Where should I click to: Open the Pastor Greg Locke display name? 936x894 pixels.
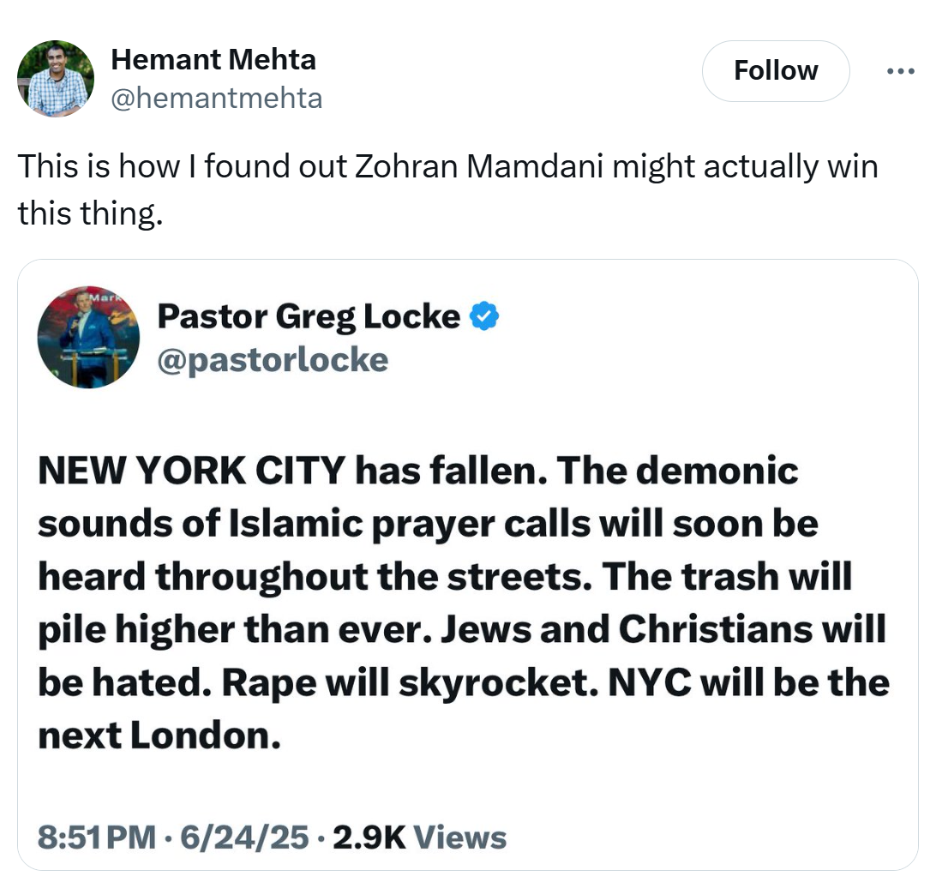click(309, 316)
